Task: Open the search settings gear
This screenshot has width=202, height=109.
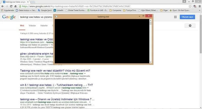Action: [190, 25]
